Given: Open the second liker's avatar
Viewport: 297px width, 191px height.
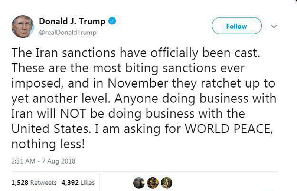Looking at the screenshot, I should pyautogui.click(x=152, y=182).
